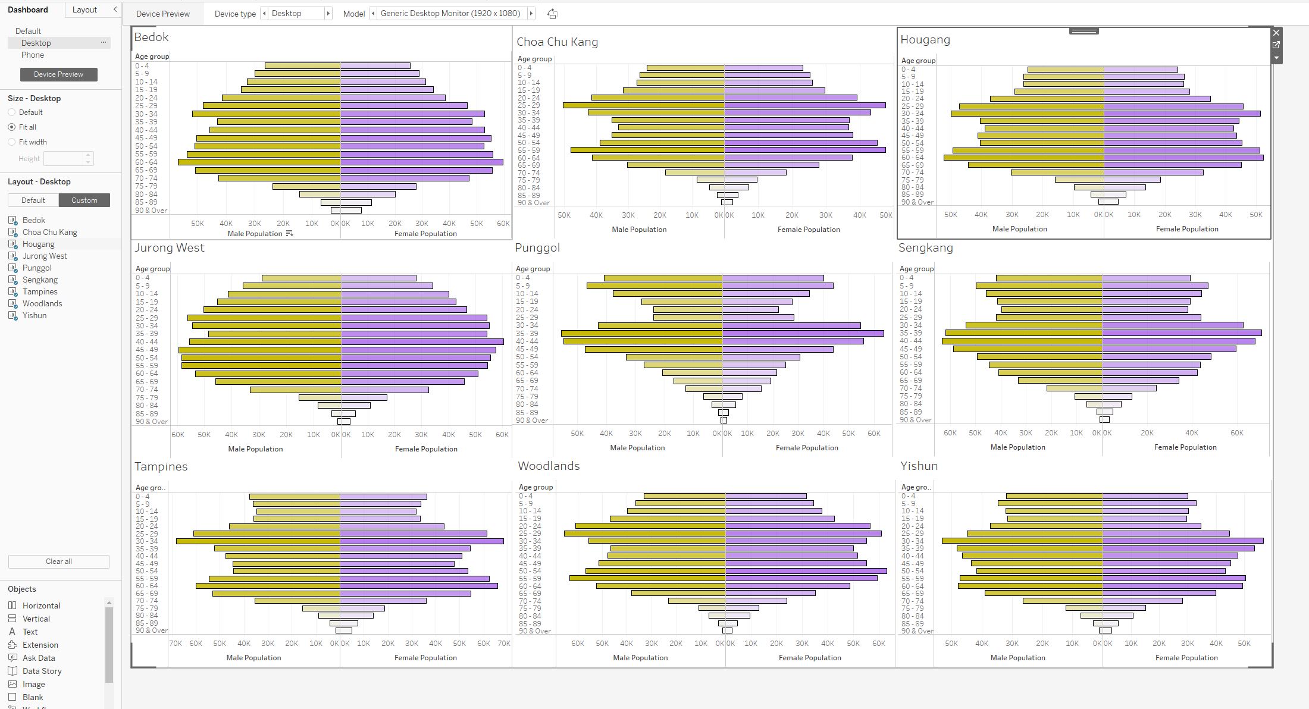1309x709 pixels.
Task: Click the Desktop layout more options ellipsis
Action: point(104,43)
